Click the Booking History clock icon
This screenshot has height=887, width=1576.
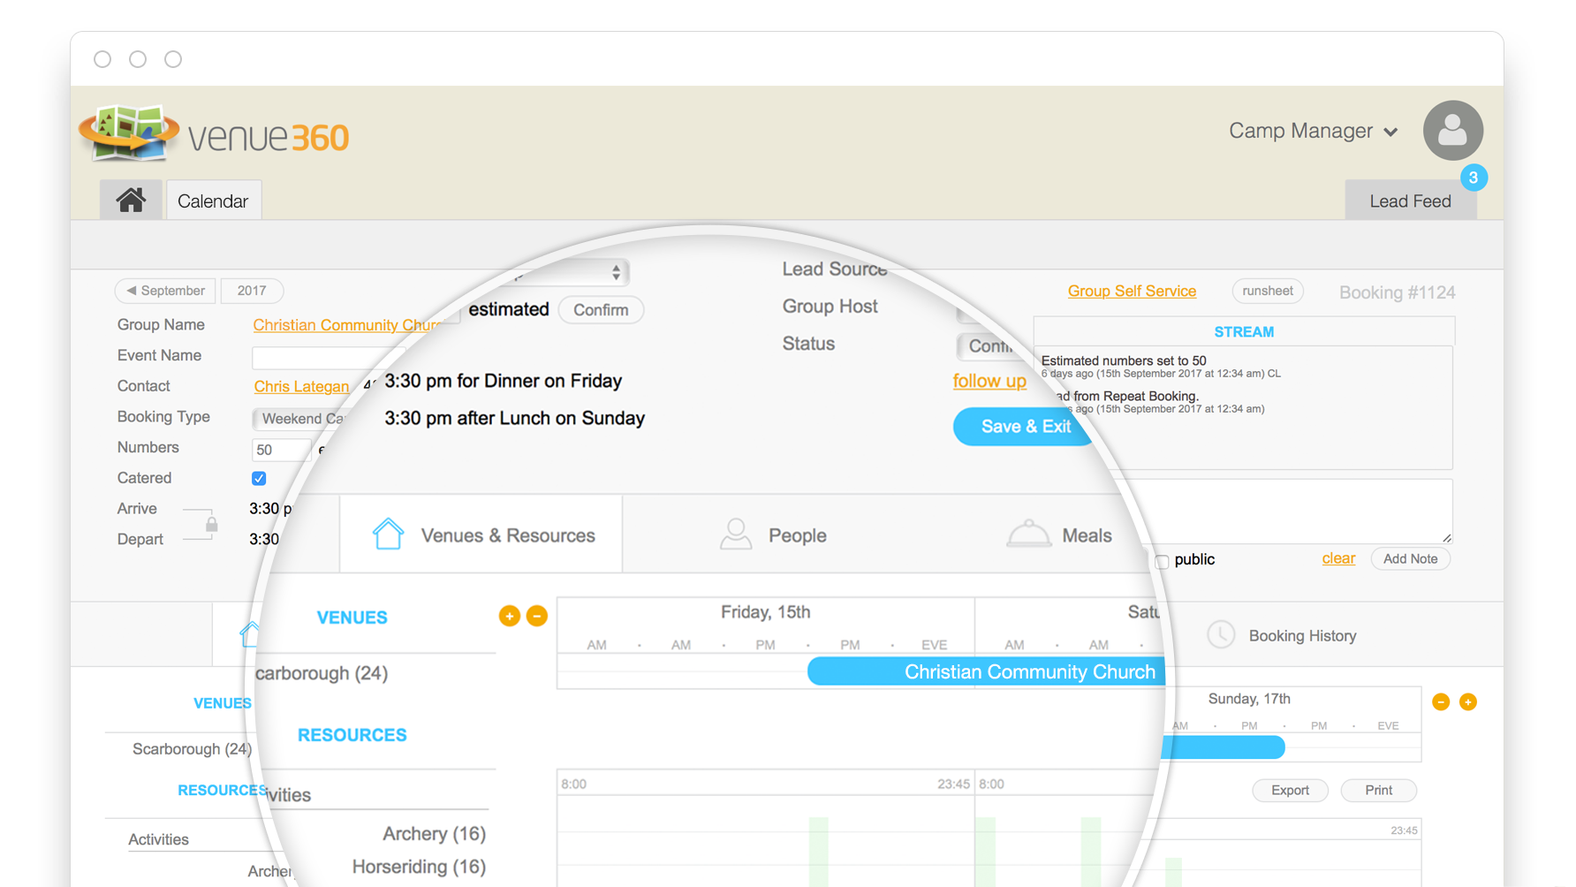(x=1221, y=635)
